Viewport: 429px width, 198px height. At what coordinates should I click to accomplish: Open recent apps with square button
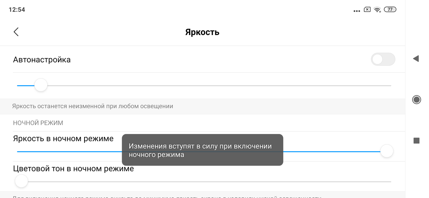pyautogui.click(x=416, y=141)
